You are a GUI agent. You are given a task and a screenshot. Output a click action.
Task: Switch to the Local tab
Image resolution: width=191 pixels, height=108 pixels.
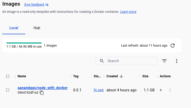point(14,28)
